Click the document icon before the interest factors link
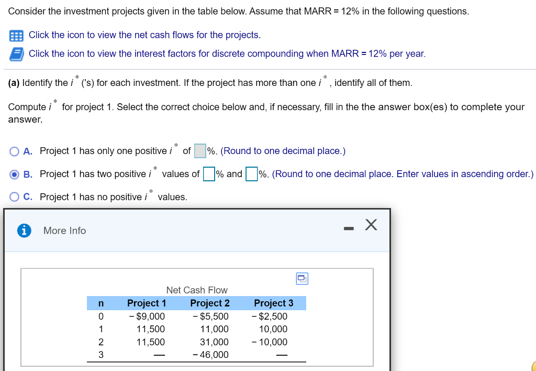The width and height of the screenshot is (536, 371). point(16,53)
